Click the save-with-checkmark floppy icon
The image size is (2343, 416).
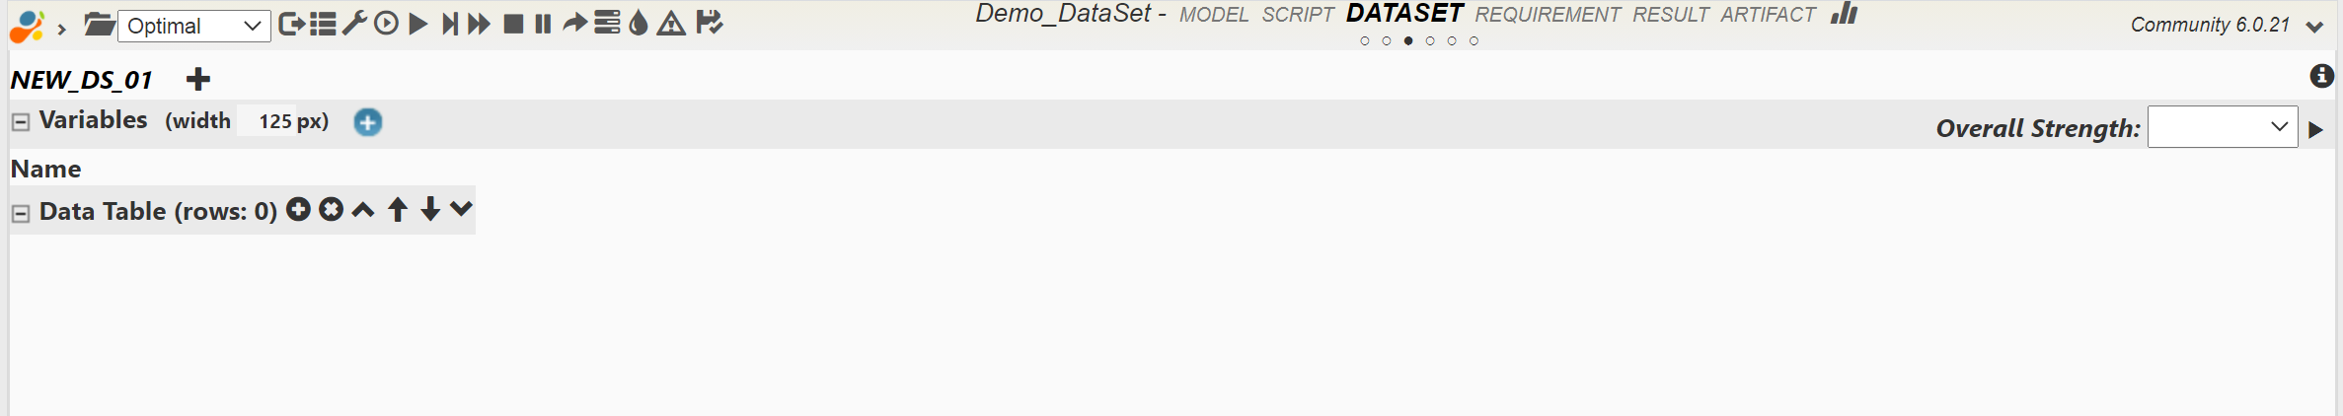coord(709,24)
